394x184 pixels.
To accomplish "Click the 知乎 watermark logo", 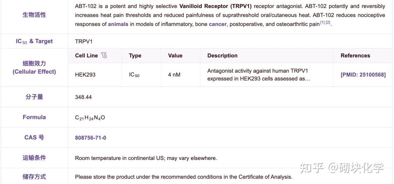I will (x=312, y=168).
